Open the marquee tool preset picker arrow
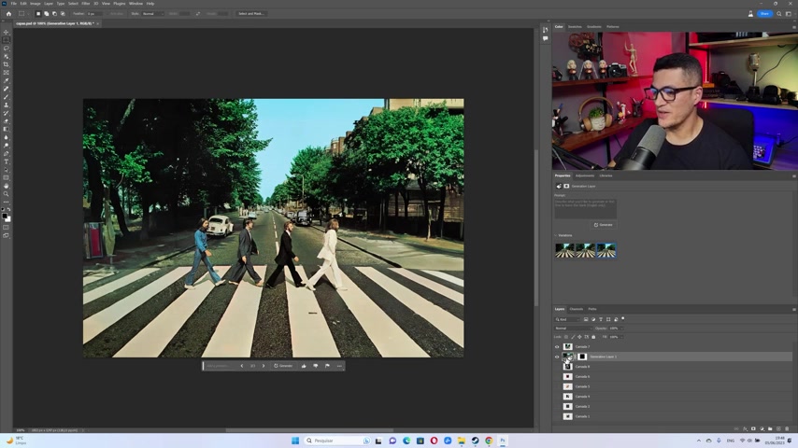 [27, 14]
